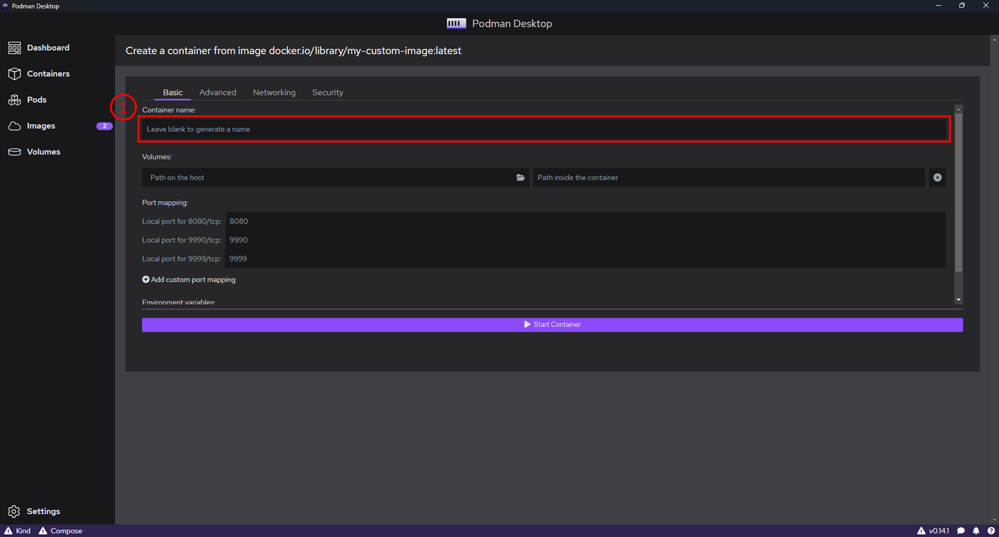Screen dimensions: 999x537
Task: Click Add custom port mapping link
Action: point(189,279)
